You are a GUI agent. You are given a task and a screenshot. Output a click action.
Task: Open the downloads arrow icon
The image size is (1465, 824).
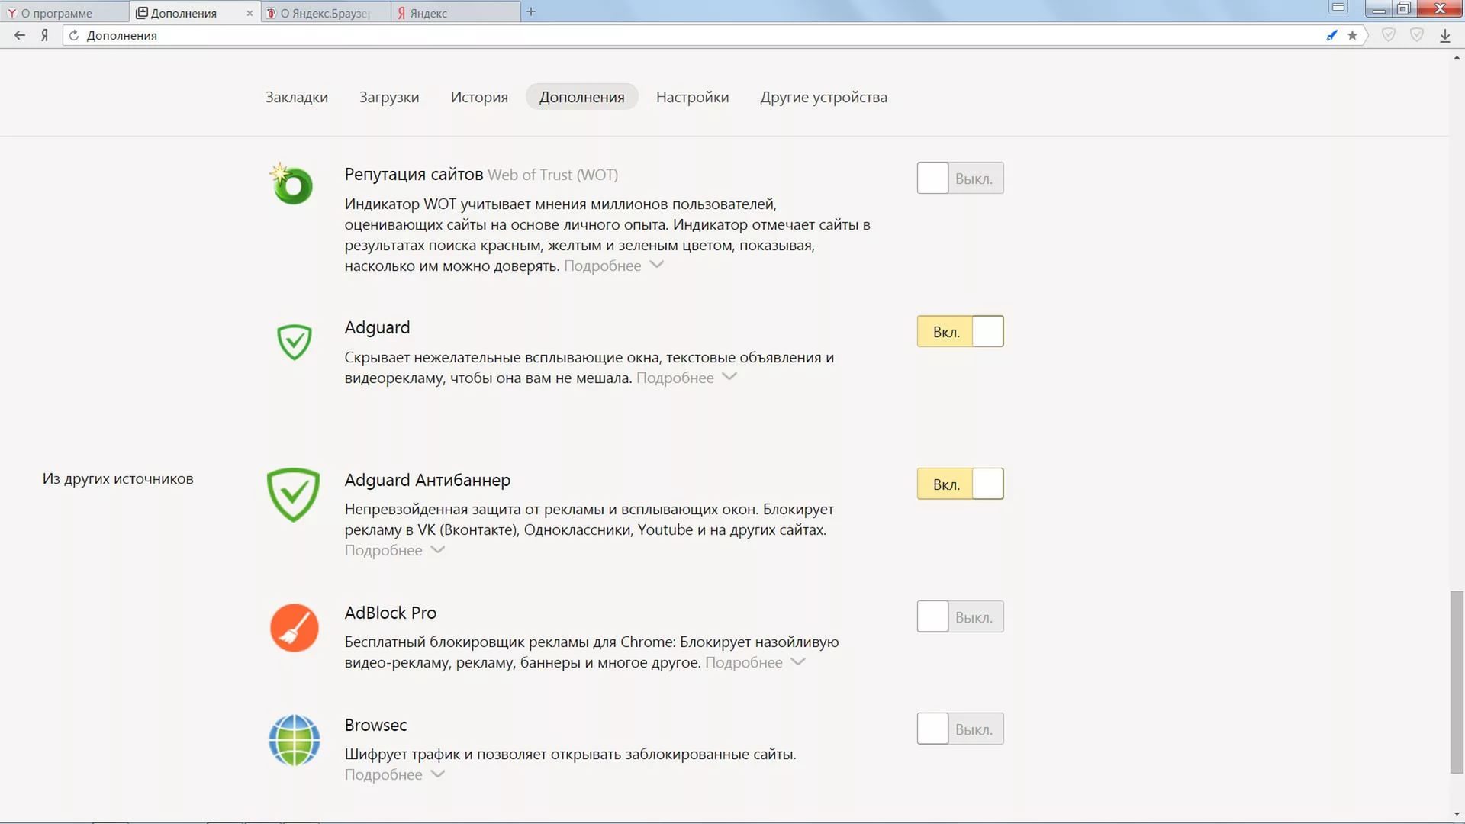[1444, 35]
